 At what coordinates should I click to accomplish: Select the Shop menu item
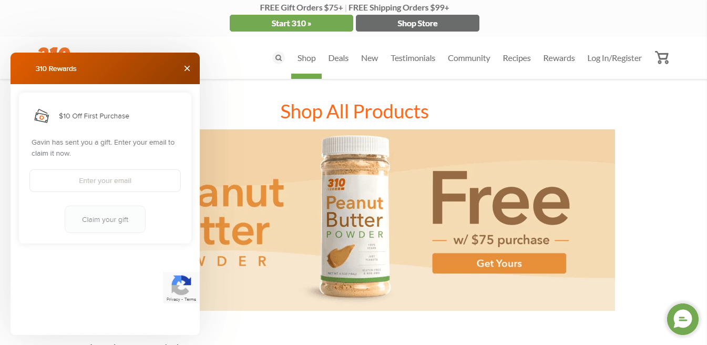[306, 58]
